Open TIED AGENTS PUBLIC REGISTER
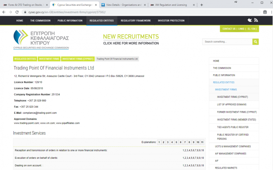273x170 pixels. click(234, 127)
